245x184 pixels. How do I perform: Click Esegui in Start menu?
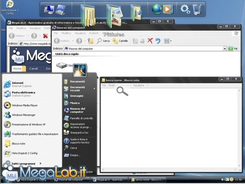click(x=72, y=155)
